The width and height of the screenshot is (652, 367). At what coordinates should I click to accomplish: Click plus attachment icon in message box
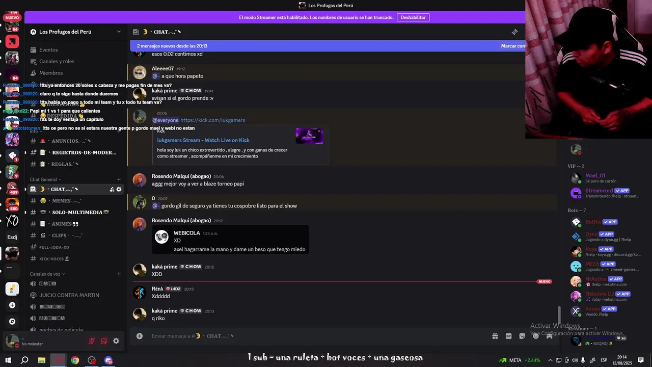click(140, 336)
